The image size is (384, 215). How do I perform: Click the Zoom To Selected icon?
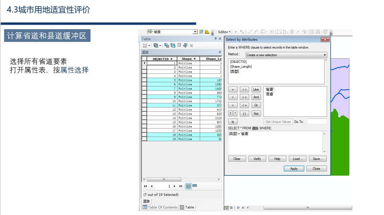tap(185, 45)
